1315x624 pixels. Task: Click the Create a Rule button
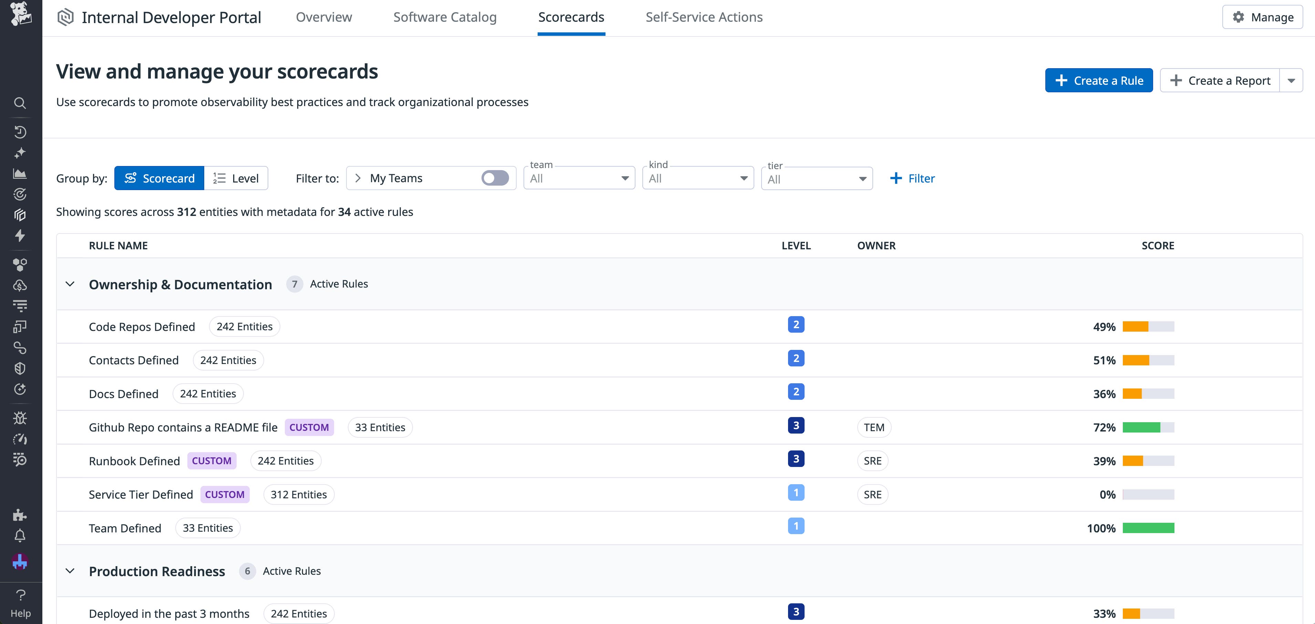pos(1099,80)
